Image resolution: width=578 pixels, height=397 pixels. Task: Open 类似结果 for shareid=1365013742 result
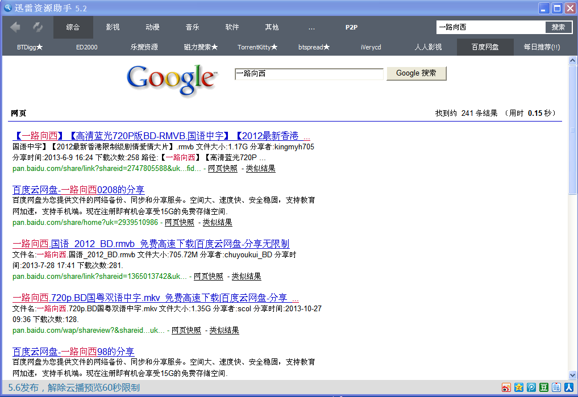[246, 276]
